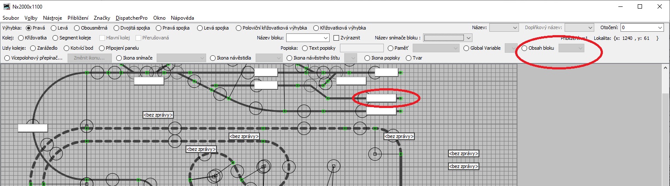The height and width of the screenshot is (186, 670).
Task: Open the DispatcherPro menu
Action: coord(131,18)
